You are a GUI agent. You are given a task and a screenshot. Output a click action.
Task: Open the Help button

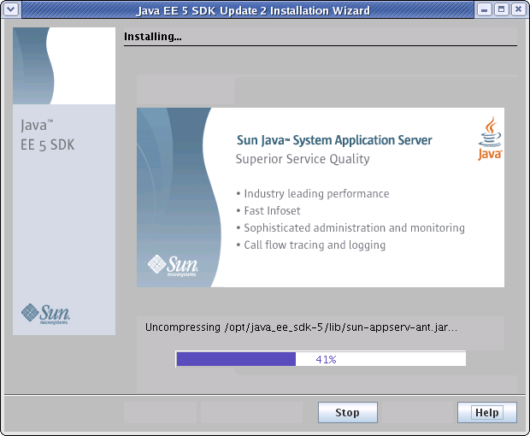(486, 412)
